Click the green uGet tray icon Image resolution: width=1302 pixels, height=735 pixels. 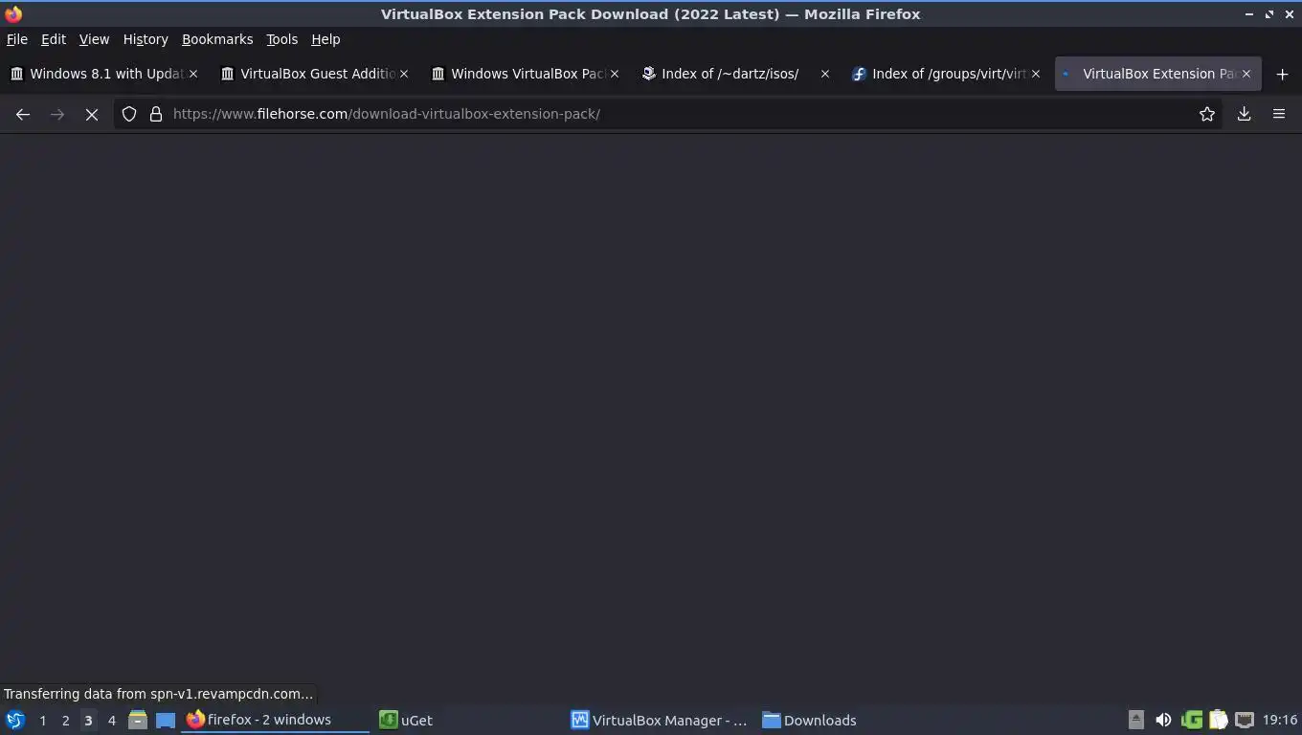pos(1192,720)
